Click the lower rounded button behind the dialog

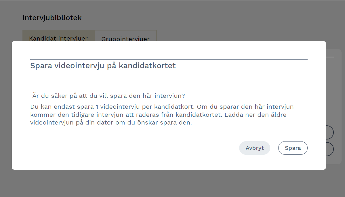pyautogui.click(x=330, y=149)
